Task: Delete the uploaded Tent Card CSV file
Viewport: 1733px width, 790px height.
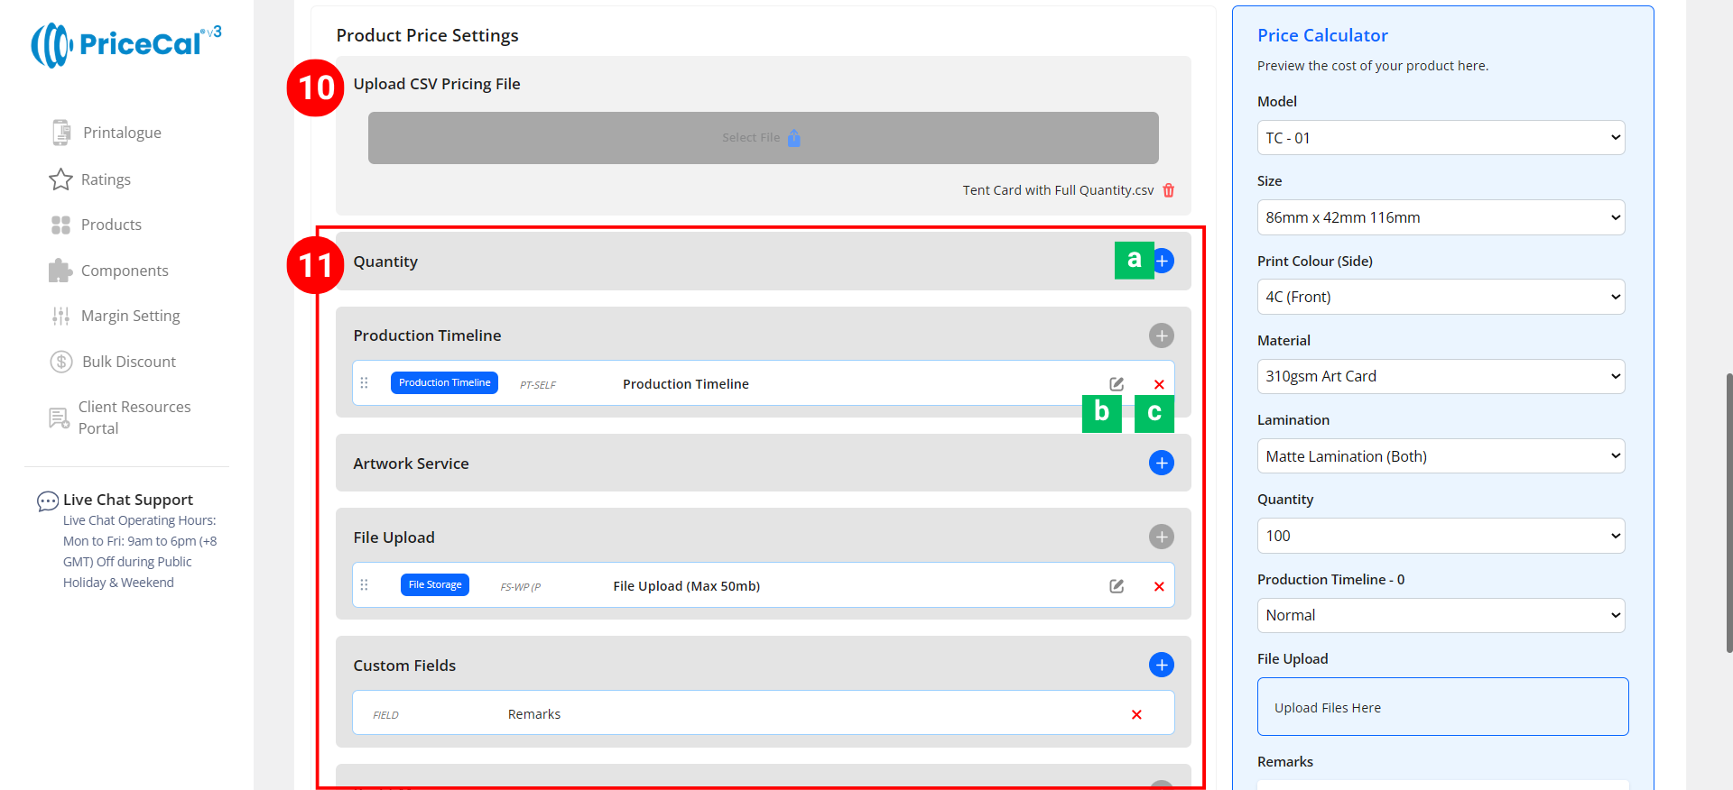Action: point(1169,190)
